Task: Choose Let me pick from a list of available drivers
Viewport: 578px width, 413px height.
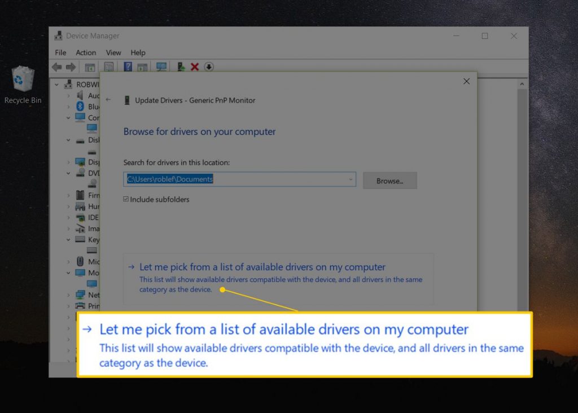Action: [279, 278]
